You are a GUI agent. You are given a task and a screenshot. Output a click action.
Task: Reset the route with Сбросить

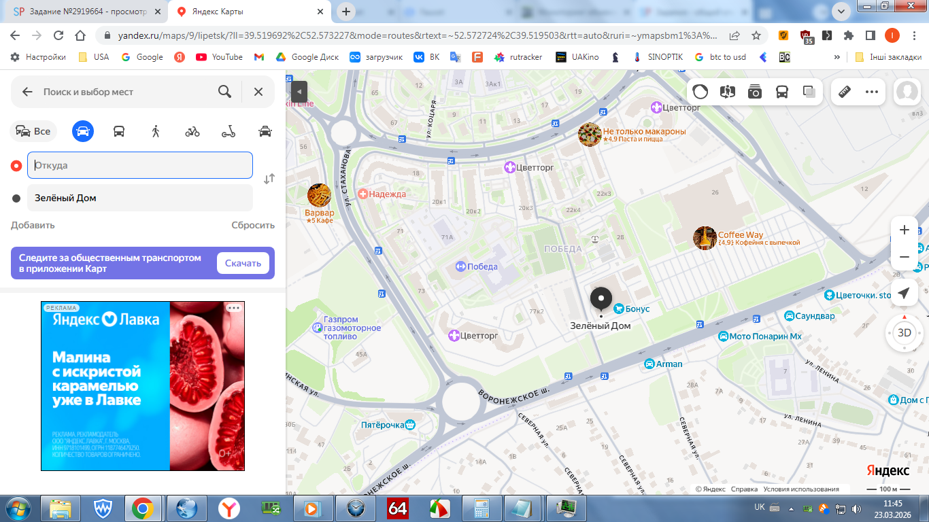pos(253,225)
